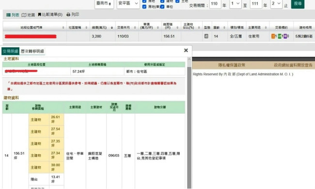Sort by 地段位置或門牌 column arrows
Image resolution: width=315 pixels, height=189 pixels.
point(63,27)
